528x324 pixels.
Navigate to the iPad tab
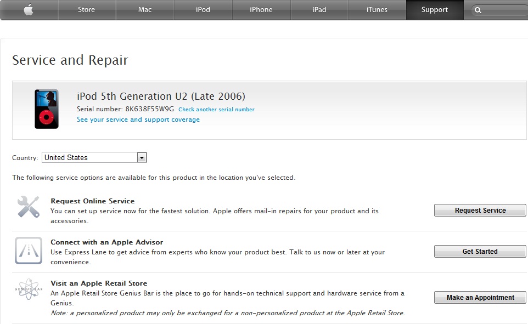pos(319,10)
